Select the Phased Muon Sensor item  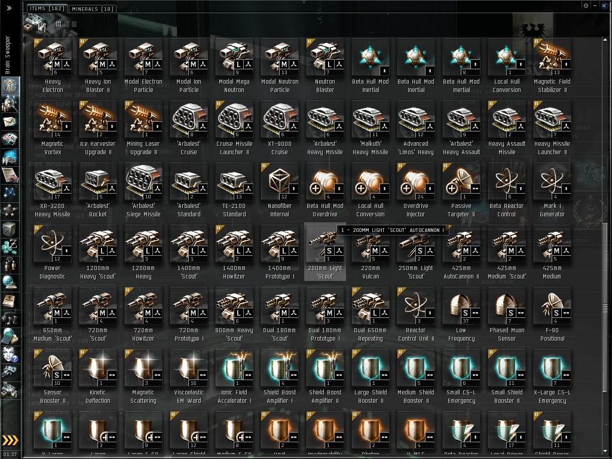coord(507,314)
